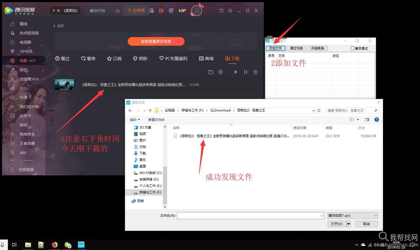The height and width of the screenshot is (250, 420).
Task: Open the 腾讯视频(*.qlv) file type dropdown
Action: pyautogui.click(x=353, y=215)
